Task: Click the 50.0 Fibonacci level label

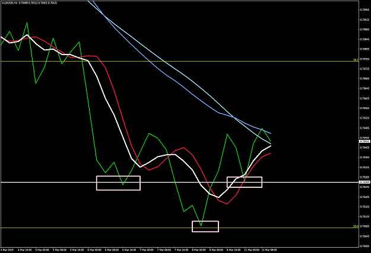Action: [356, 226]
